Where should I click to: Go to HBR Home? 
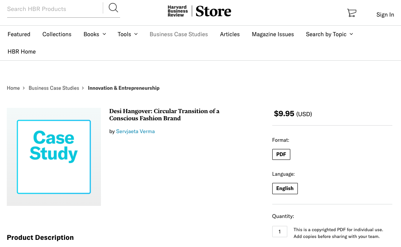point(21,52)
